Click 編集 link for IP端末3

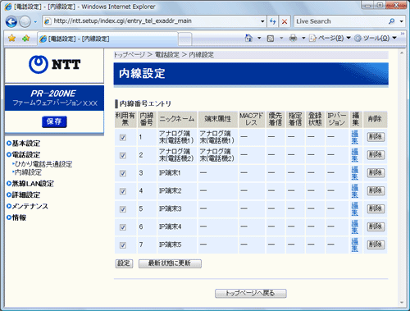[x=355, y=209]
